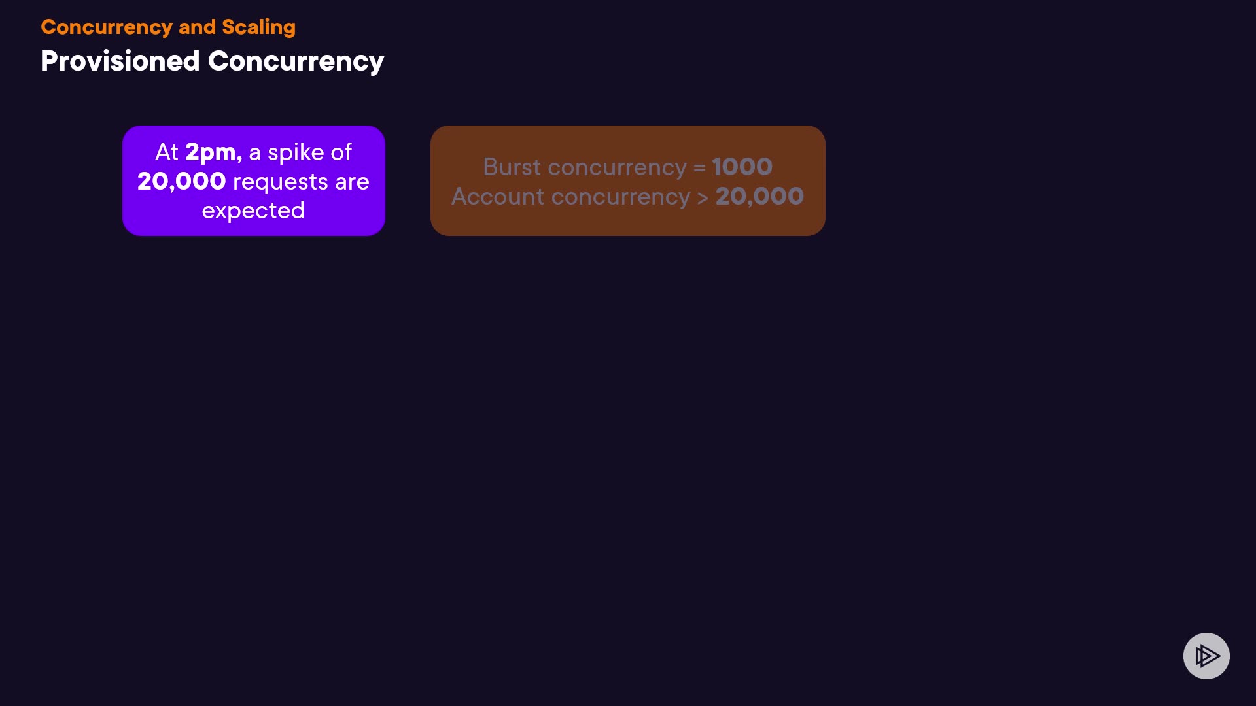Click the "Burst concurrency" label
1256x706 pixels.
click(585, 167)
